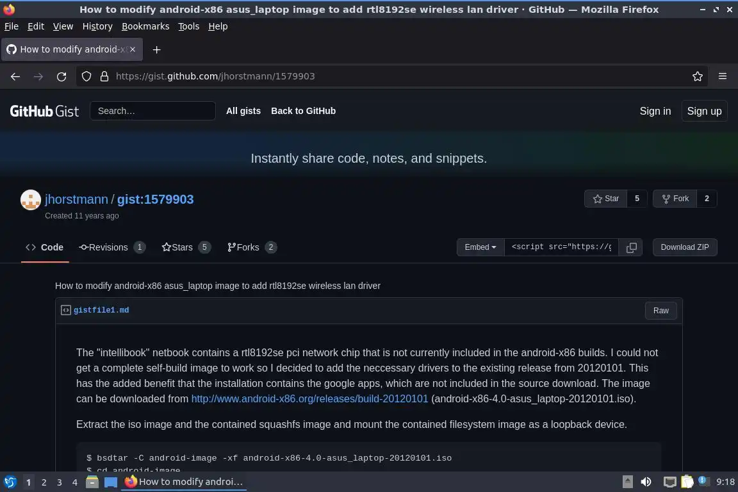Follow the android-x86.org build-20120101 link
This screenshot has width=738, height=492.
309,398
